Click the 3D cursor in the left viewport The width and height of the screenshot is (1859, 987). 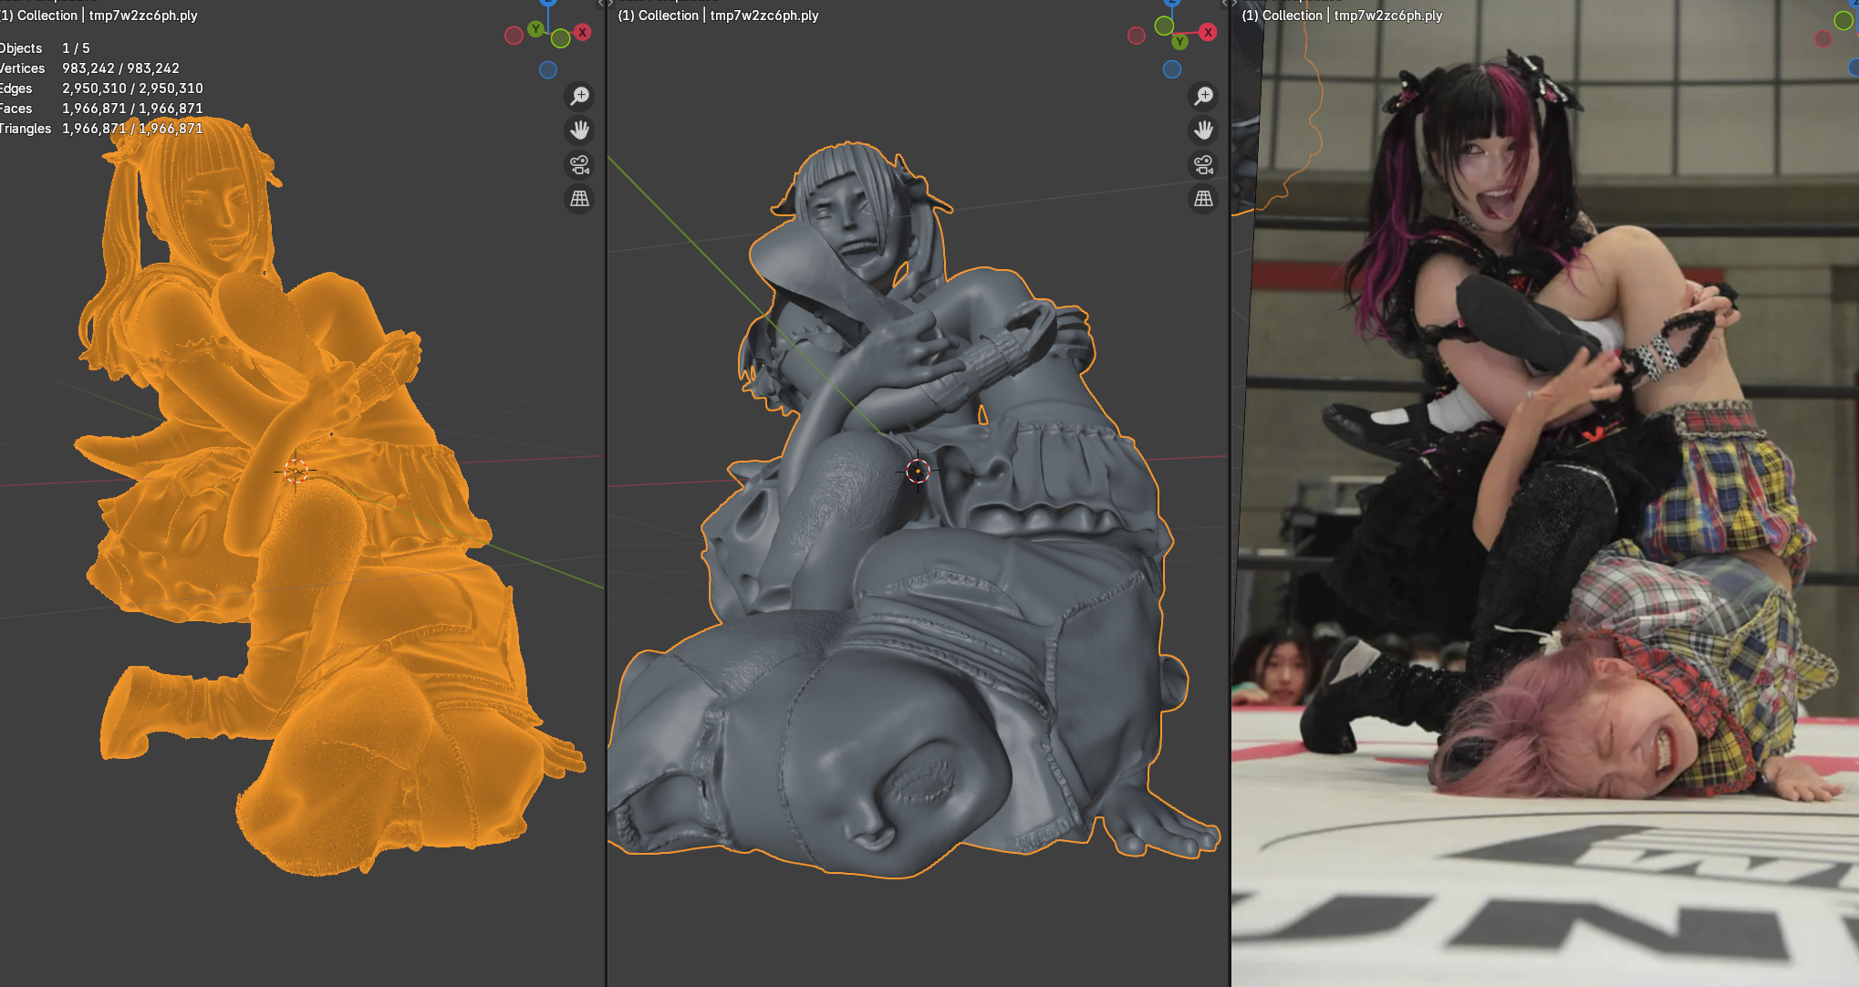coord(296,471)
